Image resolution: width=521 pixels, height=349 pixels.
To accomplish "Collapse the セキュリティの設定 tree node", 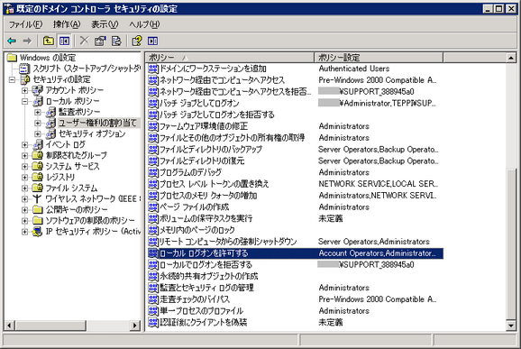I will click(13, 79).
